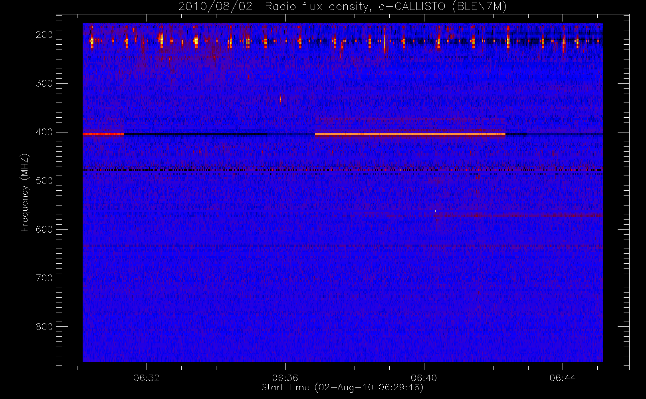Click the 06:32 time tick label
Screen dimensions: 646x399
147,378
